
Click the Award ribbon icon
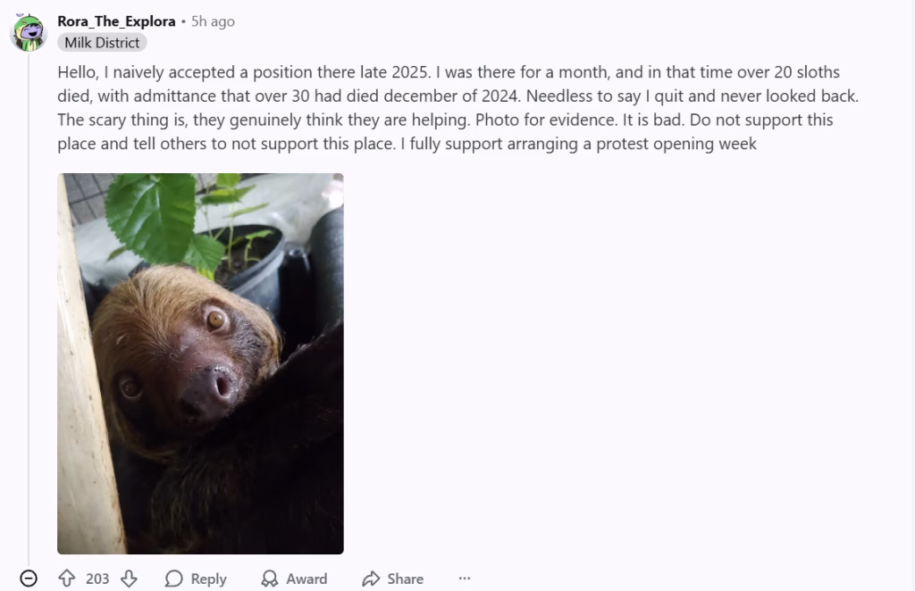tap(269, 579)
